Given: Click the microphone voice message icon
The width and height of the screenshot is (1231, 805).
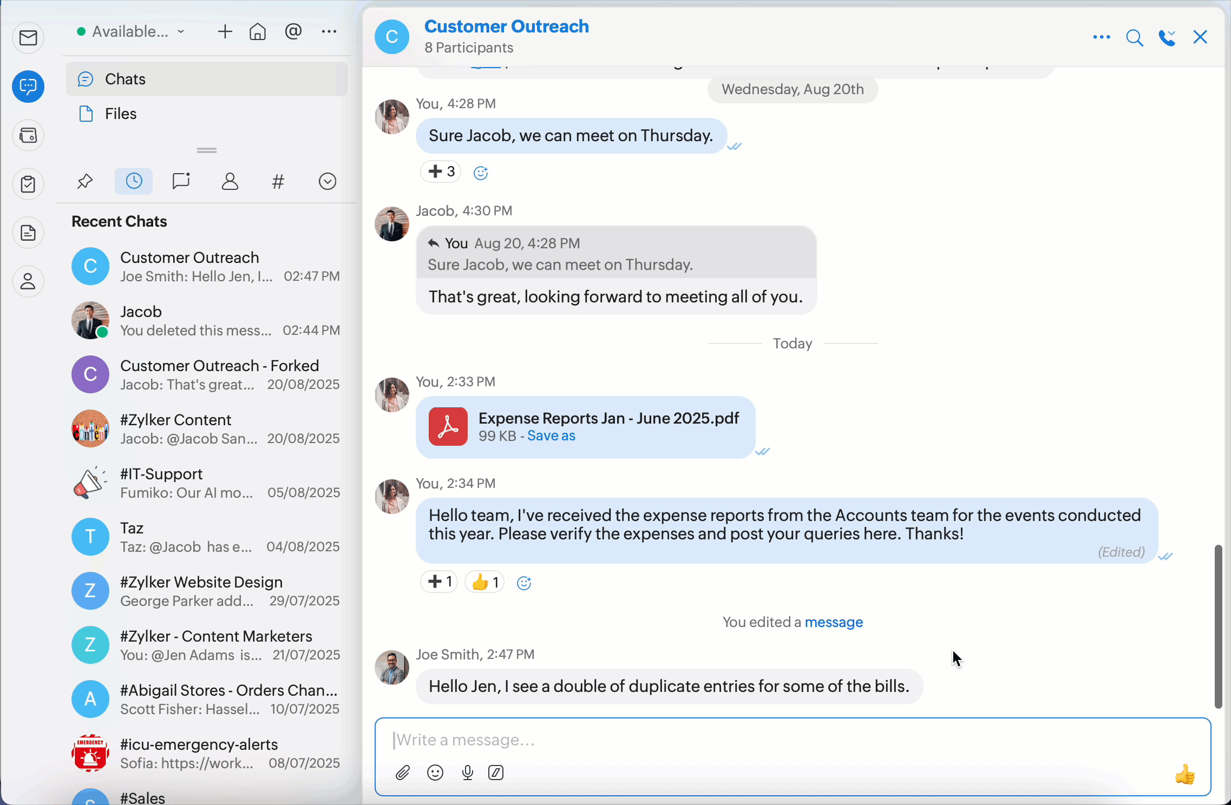Looking at the screenshot, I should 468,773.
